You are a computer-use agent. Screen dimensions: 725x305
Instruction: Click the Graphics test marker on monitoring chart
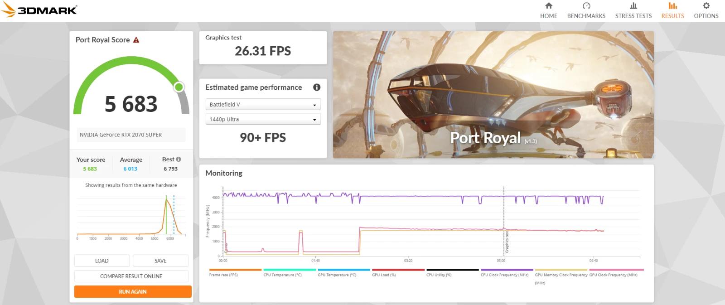(x=507, y=242)
